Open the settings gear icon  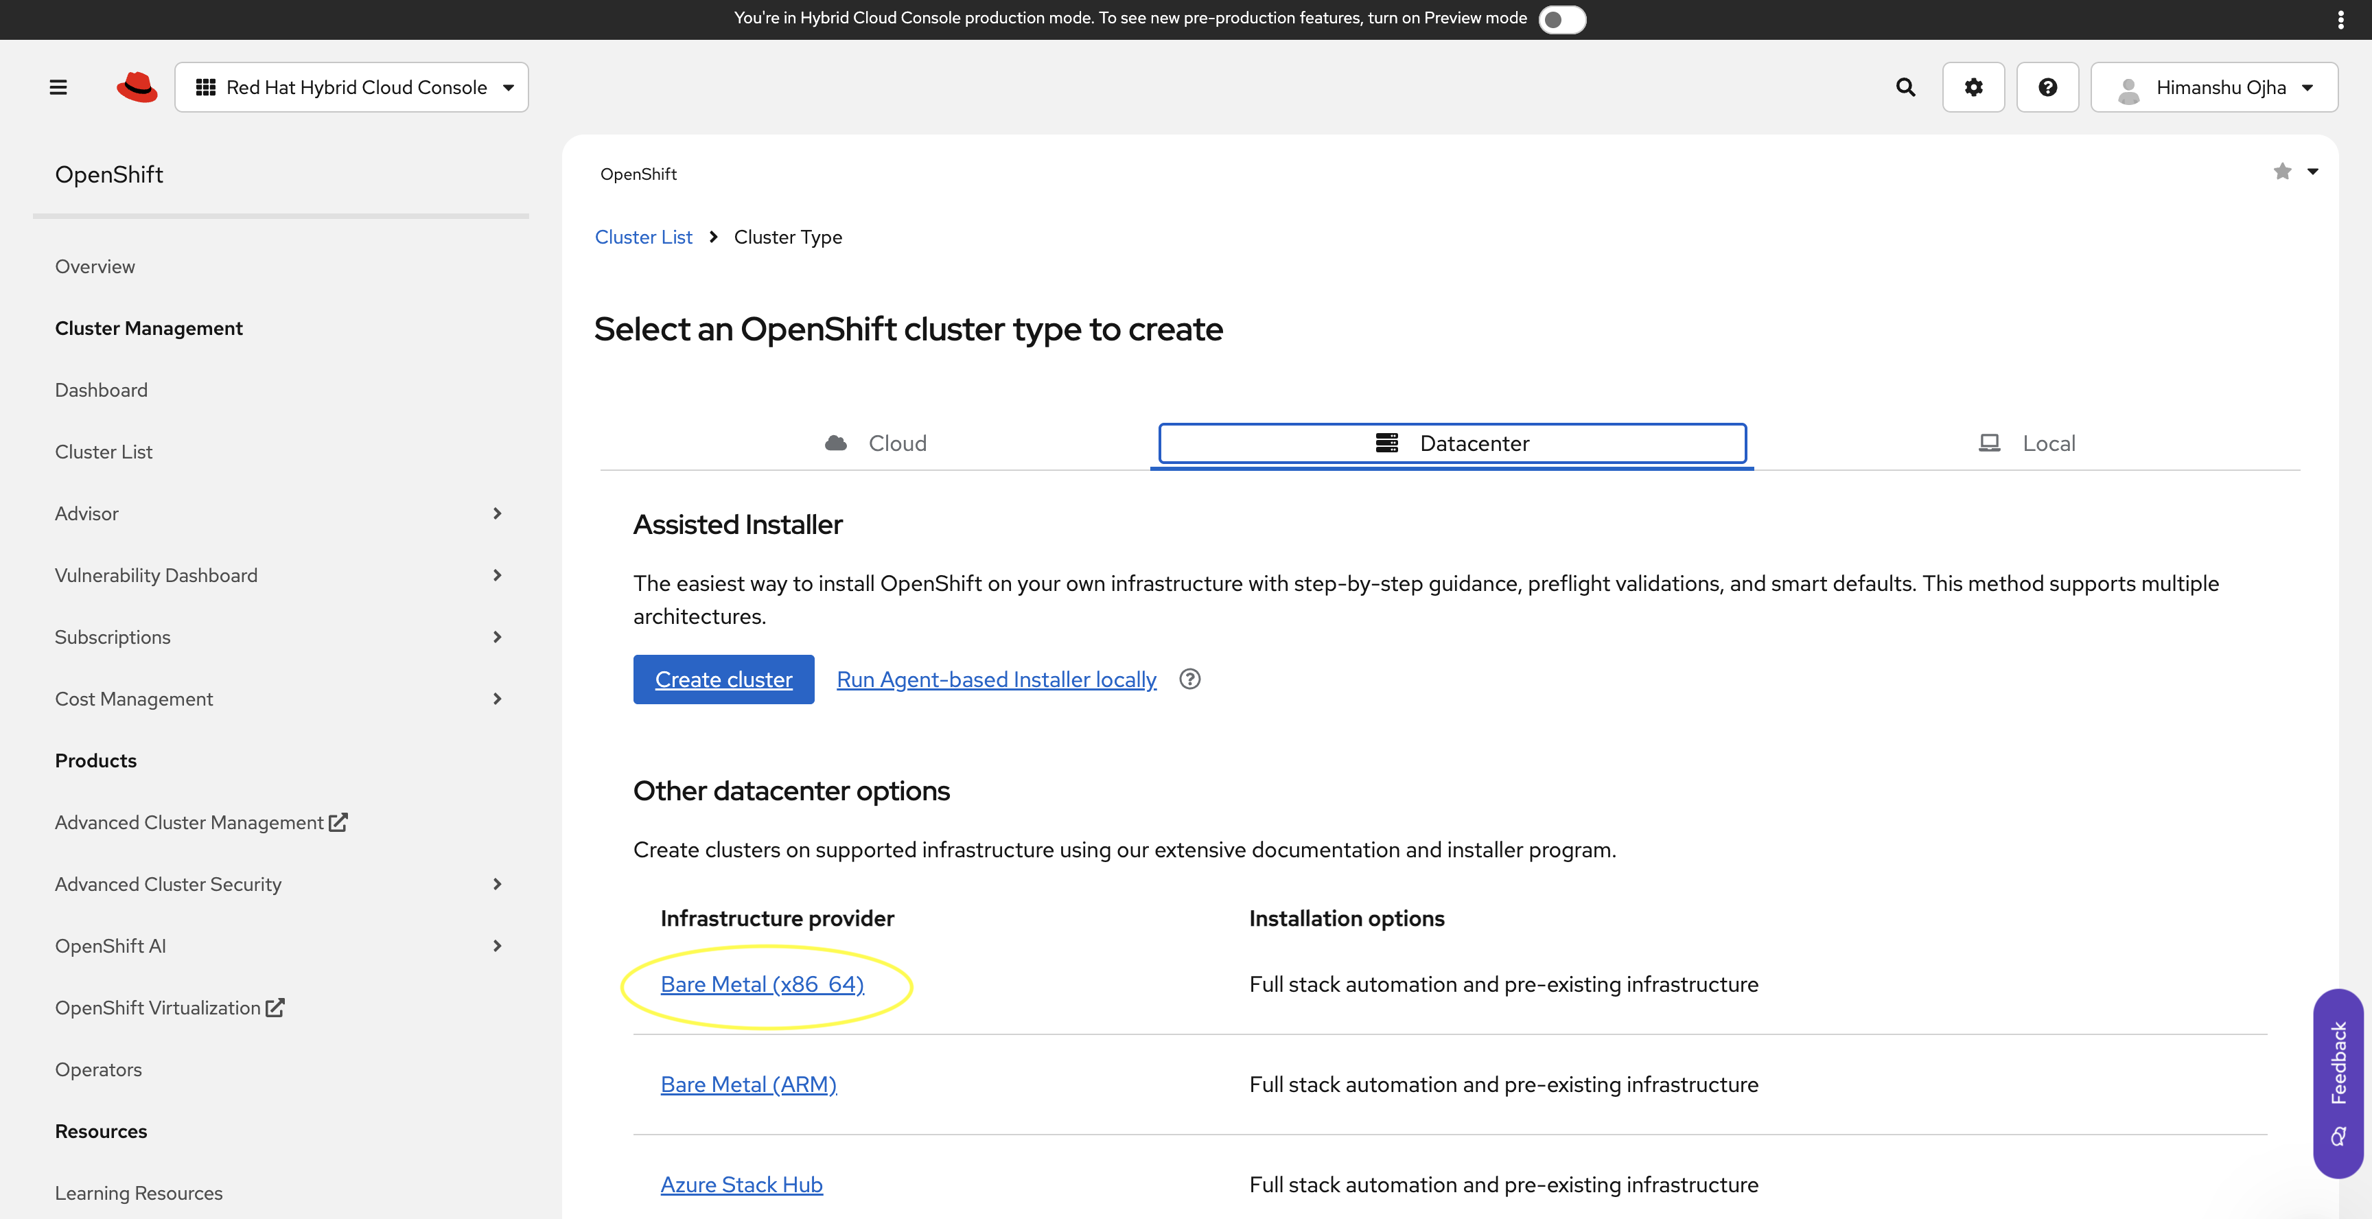[1973, 86]
